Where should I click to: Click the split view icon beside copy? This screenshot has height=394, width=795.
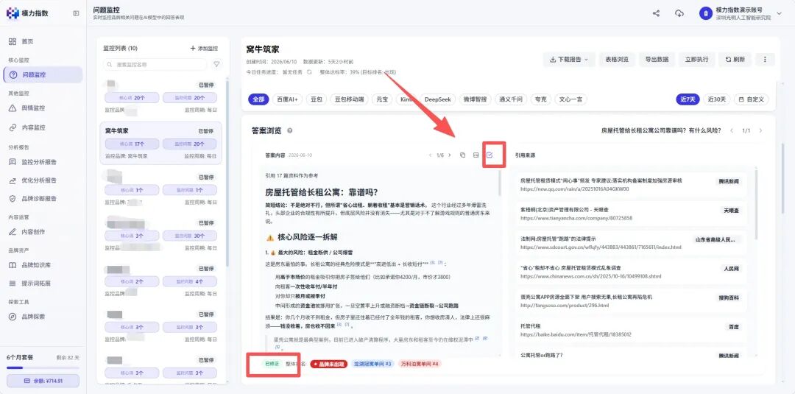[x=476, y=155]
